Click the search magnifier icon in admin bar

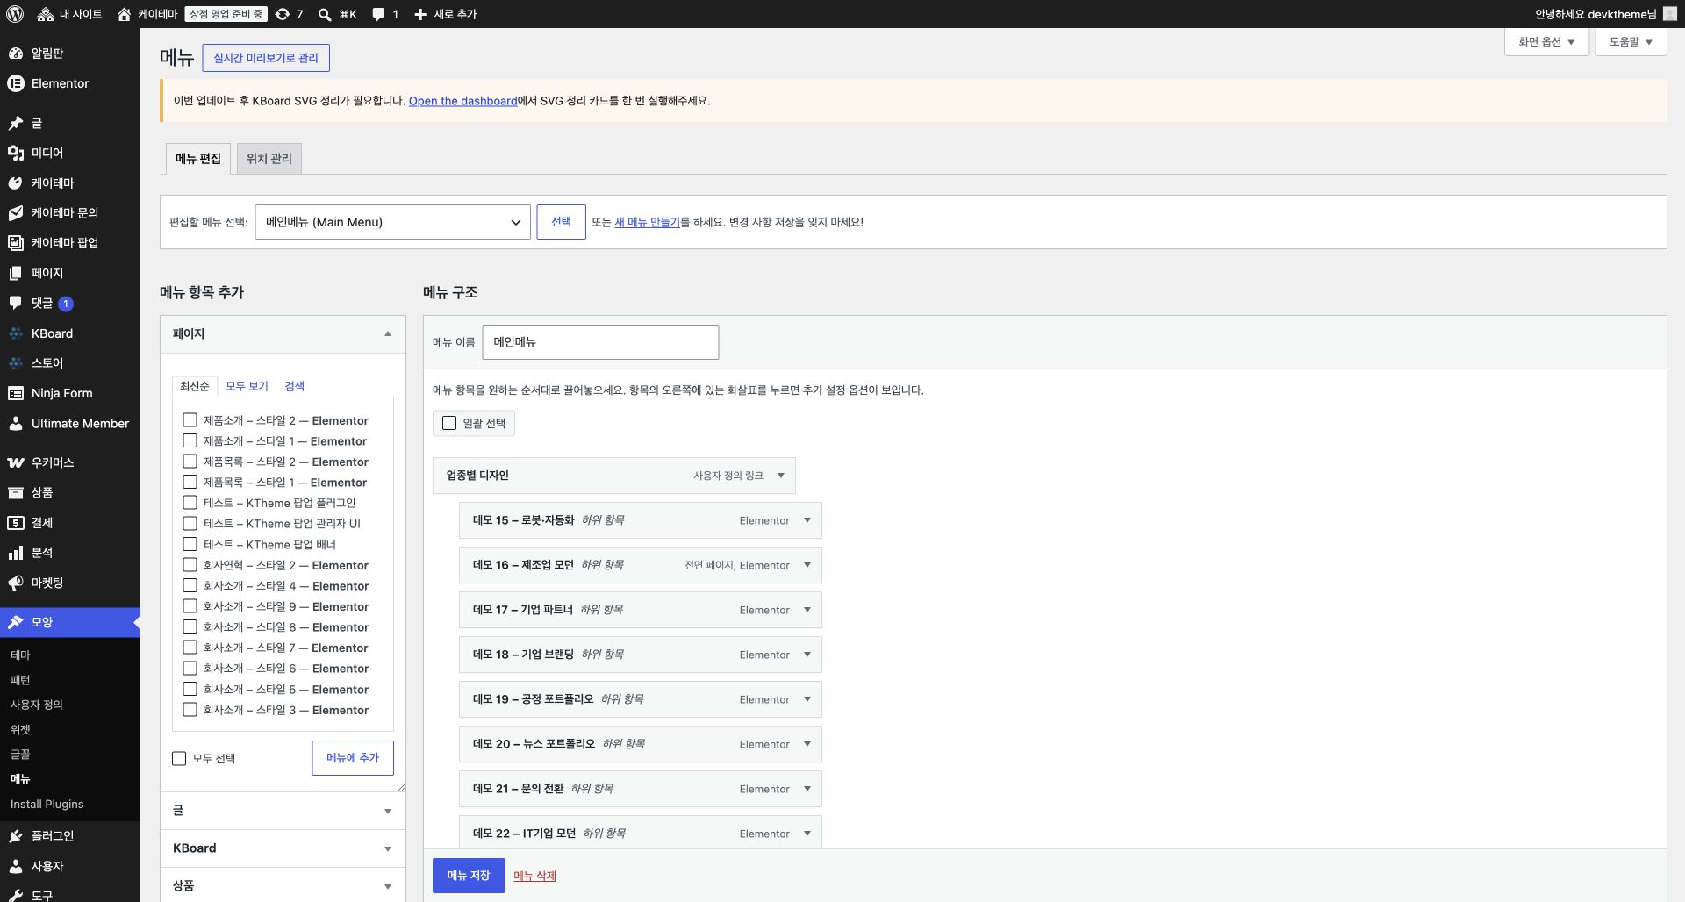coord(325,14)
